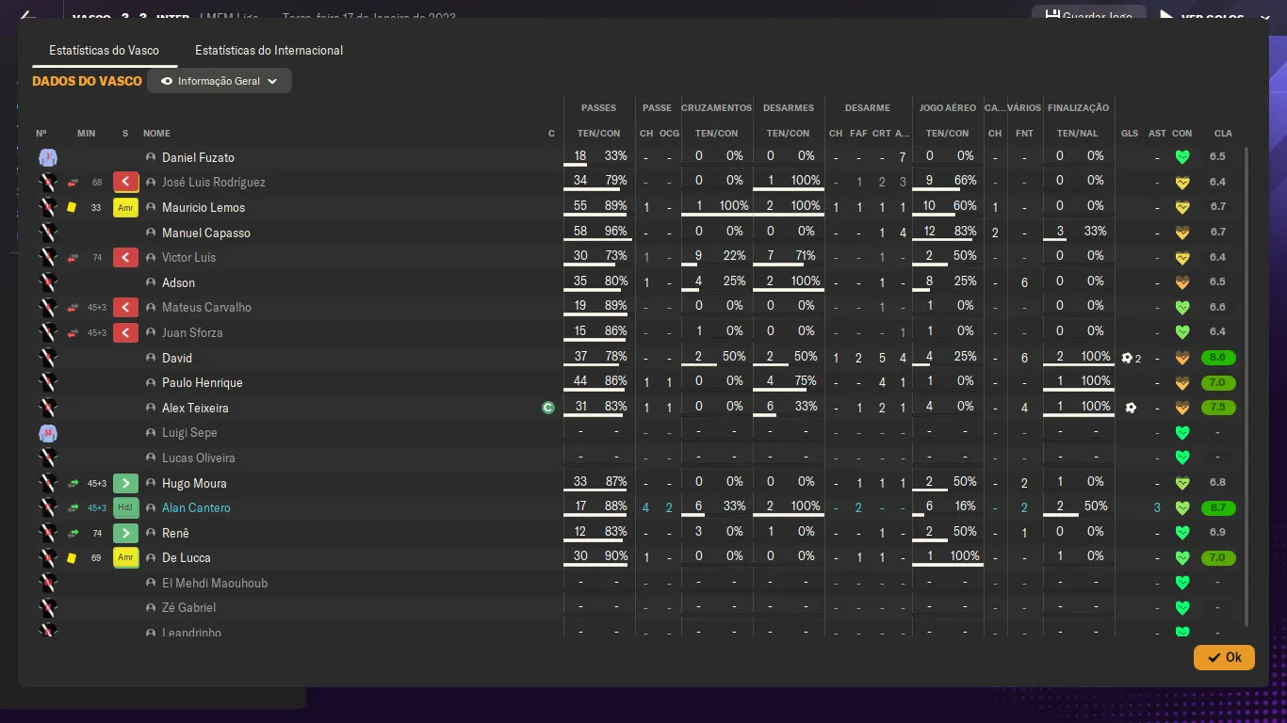Click condition heart icon for Manuel Capasso
The height and width of the screenshot is (723, 1287).
coord(1182,233)
